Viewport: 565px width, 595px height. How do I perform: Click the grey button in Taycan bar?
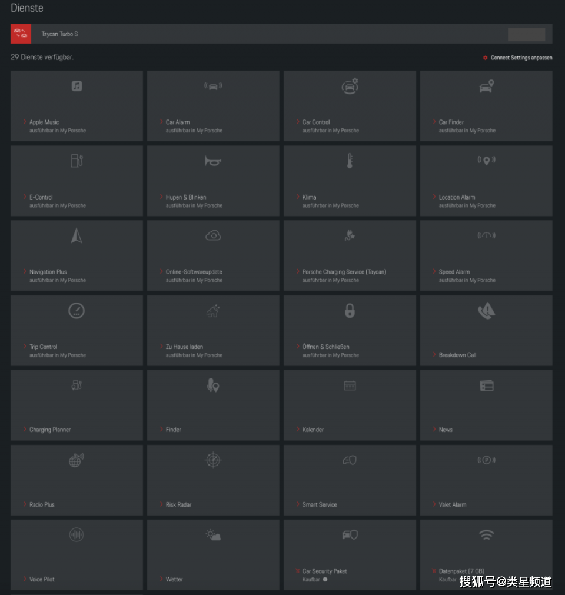coord(527,34)
